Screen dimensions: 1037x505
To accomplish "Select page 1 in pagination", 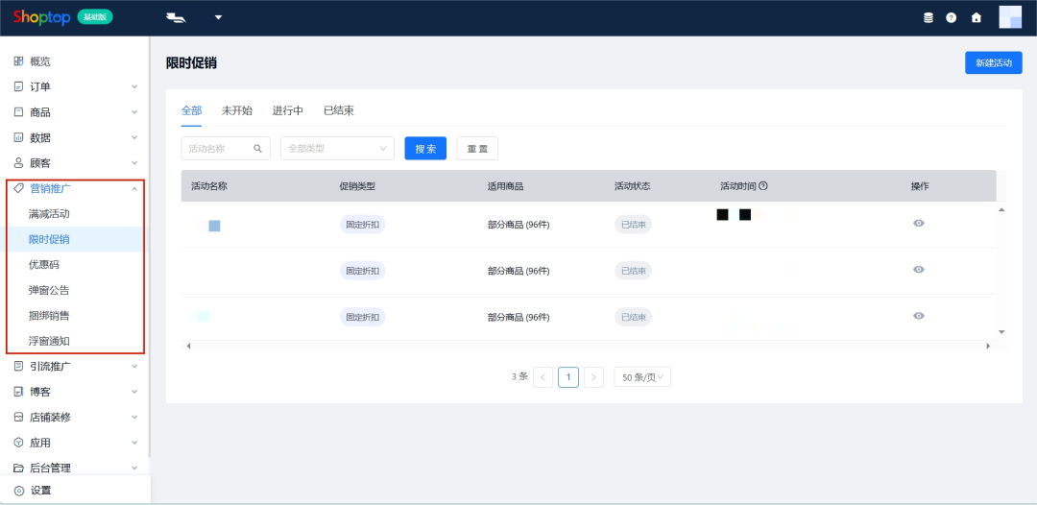I will [568, 376].
